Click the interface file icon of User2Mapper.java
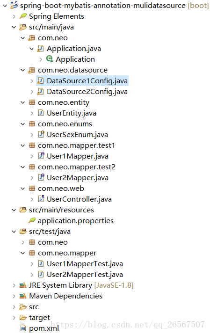The height and width of the screenshot is (334, 210). pos(41,177)
